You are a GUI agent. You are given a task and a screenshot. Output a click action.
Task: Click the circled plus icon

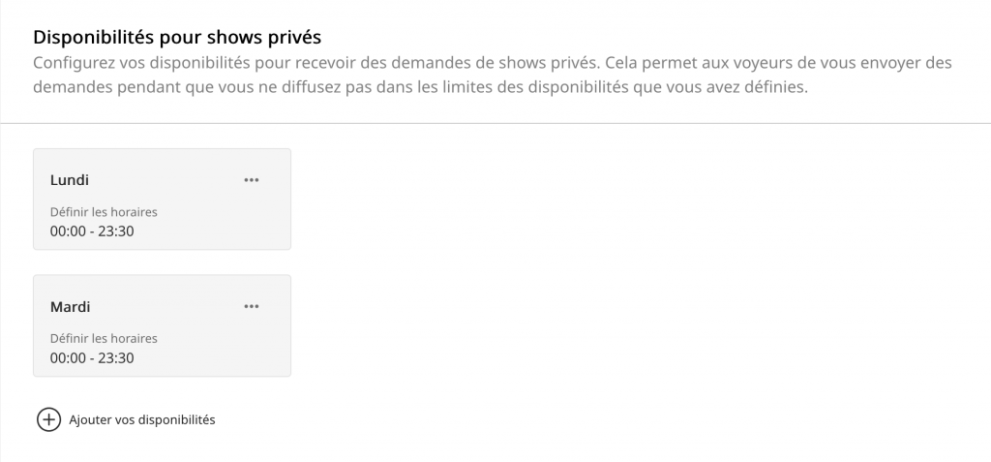click(x=48, y=420)
